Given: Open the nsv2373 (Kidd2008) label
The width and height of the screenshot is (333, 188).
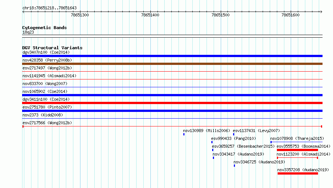Looking at the screenshot, I should click(x=43, y=115).
